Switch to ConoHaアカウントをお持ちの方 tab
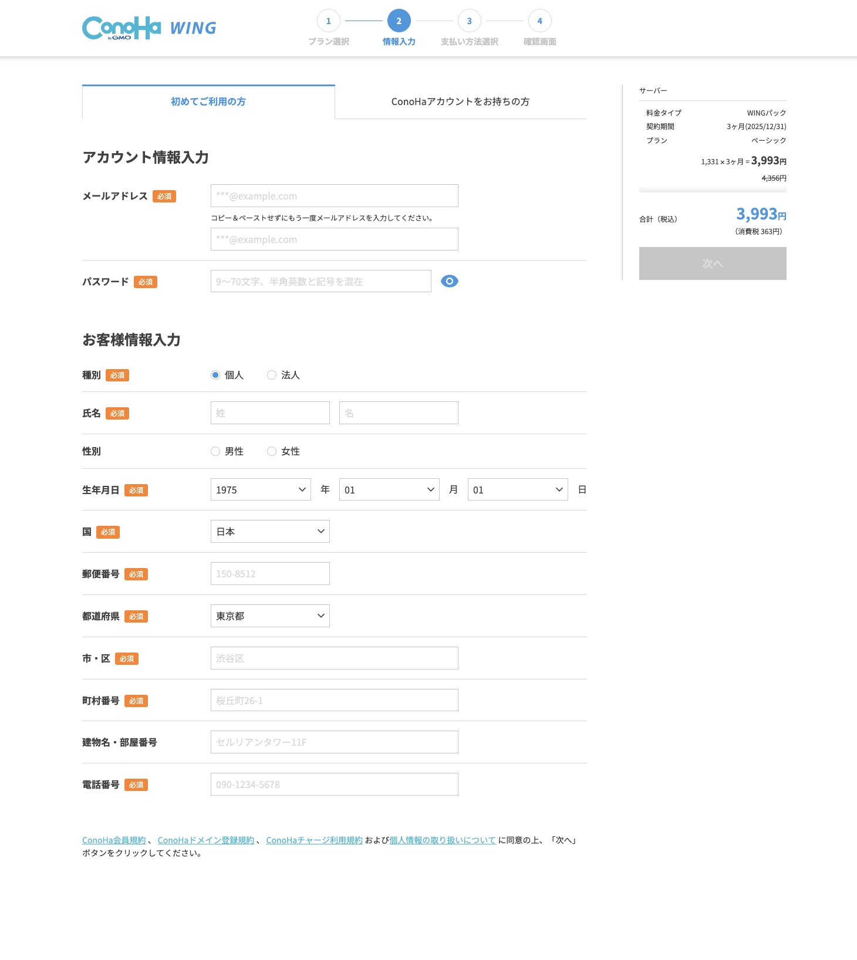857x960 pixels. pyautogui.click(x=460, y=102)
